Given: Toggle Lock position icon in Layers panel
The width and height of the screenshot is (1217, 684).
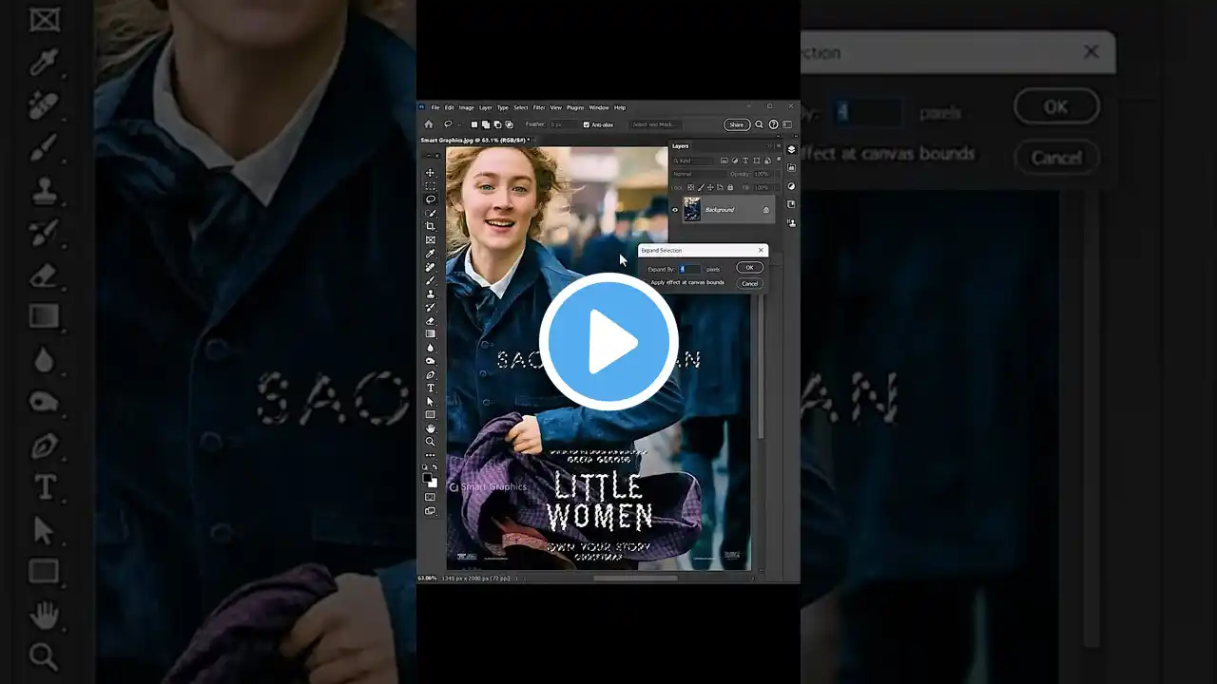Looking at the screenshot, I should (710, 187).
